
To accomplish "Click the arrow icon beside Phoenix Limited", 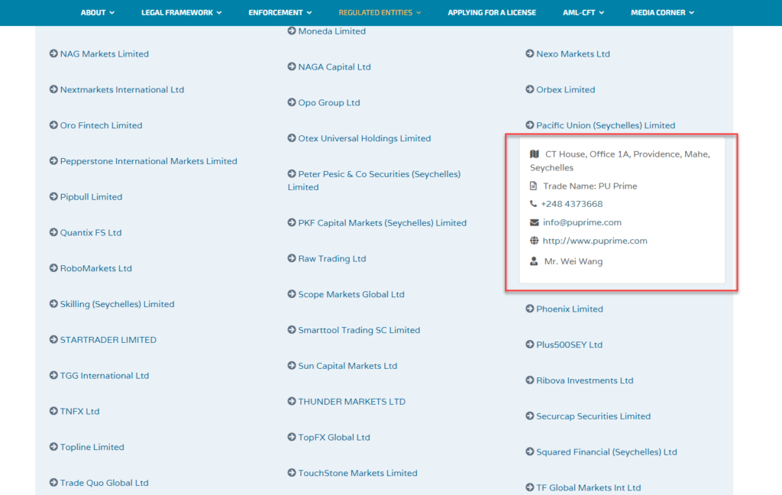I will tap(530, 309).
